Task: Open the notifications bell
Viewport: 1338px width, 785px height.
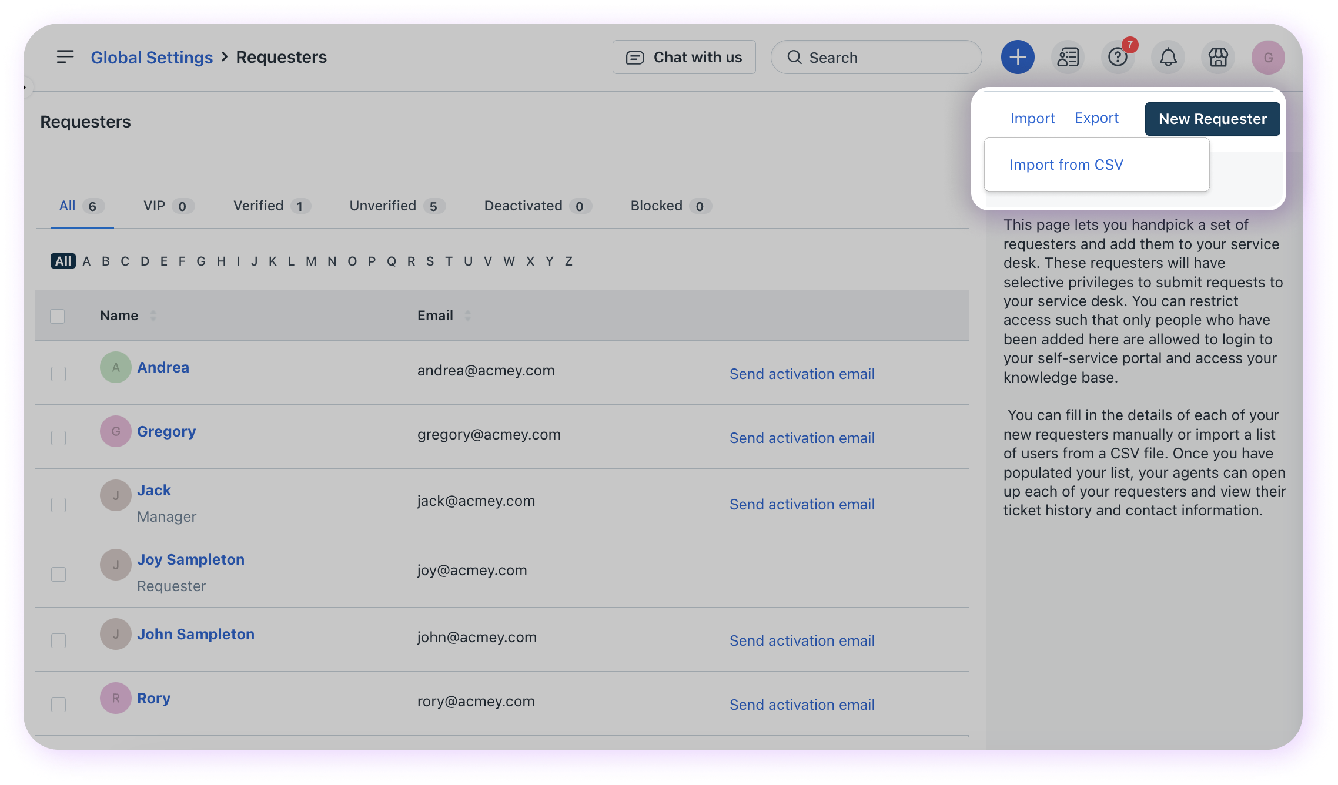Action: [1168, 57]
